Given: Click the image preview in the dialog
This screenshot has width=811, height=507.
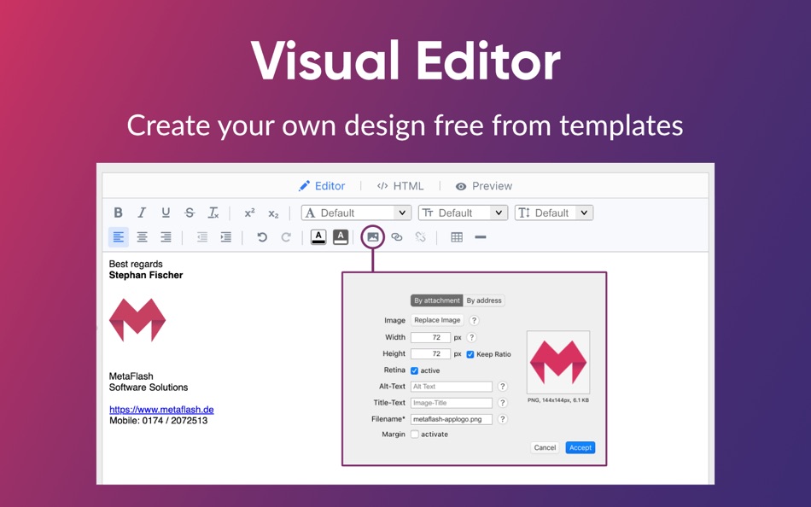Looking at the screenshot, I should [558, 363].
